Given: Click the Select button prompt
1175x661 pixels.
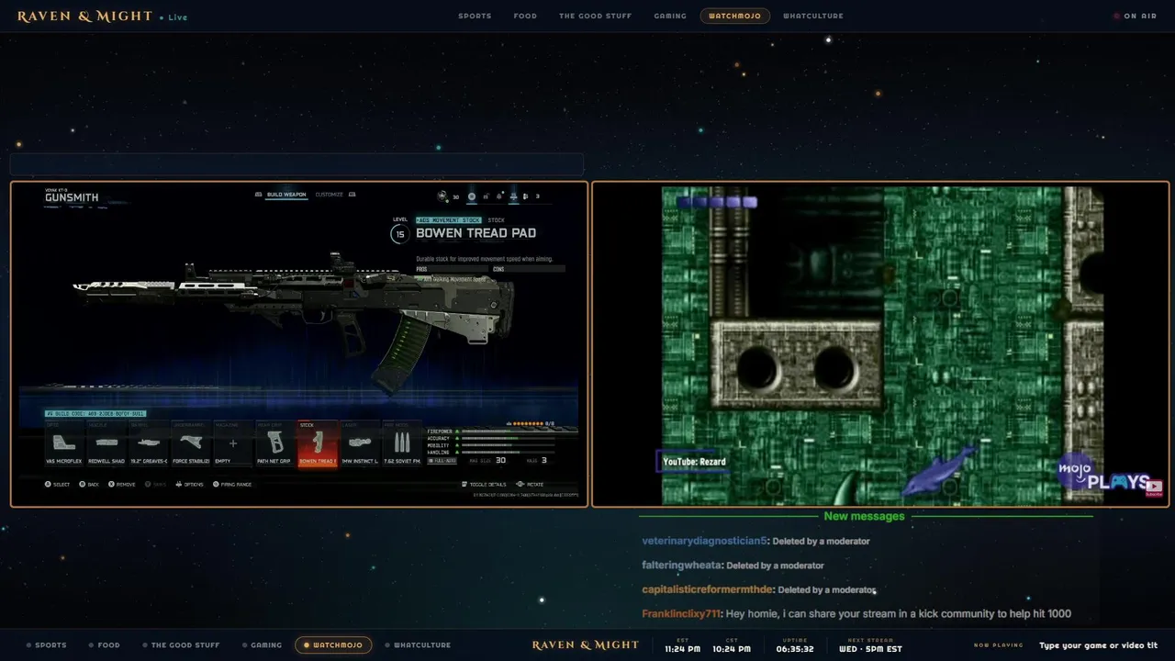Looking at the screenshot, I should pos(57,484).
